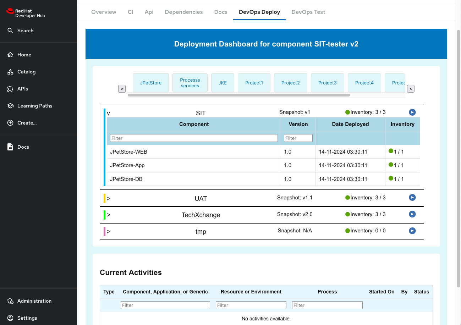Select the Processs services application card
This screenshot has height=325, width=461.
point(190,83)
